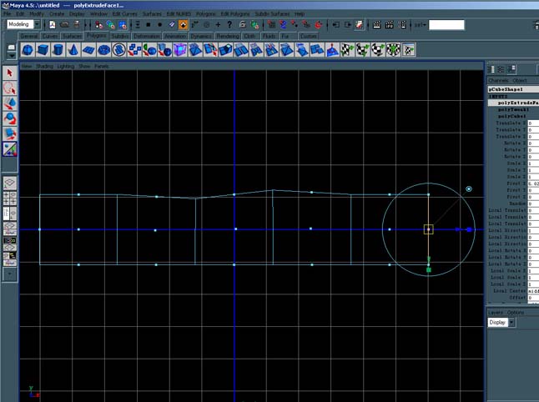Toggle the first channel box view icon

[x=491, y=69]
